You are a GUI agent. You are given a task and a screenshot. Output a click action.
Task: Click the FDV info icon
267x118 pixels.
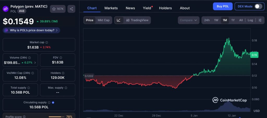coord(61,58)
